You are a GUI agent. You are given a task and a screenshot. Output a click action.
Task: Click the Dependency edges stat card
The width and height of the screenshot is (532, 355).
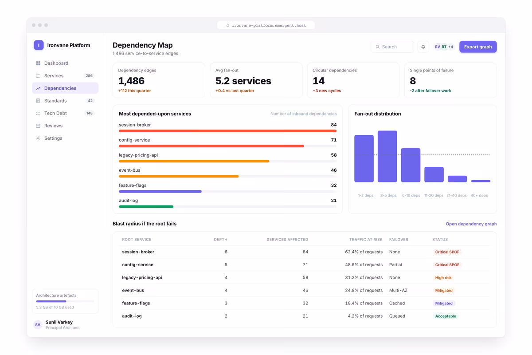click(x=159, y=80)
